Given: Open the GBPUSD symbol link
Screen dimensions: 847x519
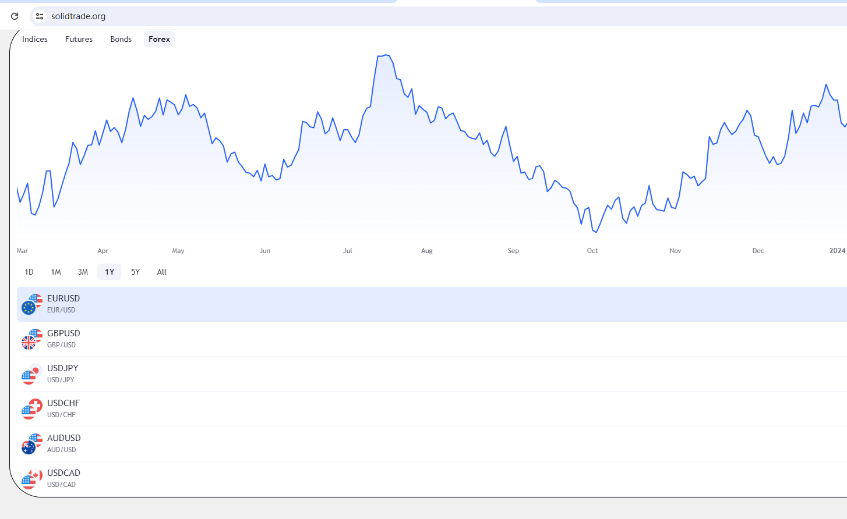Looking at the screenshot, I should (63, 333).
